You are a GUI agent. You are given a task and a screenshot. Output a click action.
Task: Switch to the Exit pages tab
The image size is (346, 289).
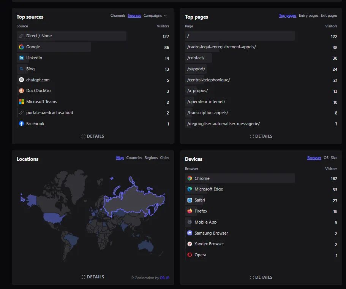point(329,16)
